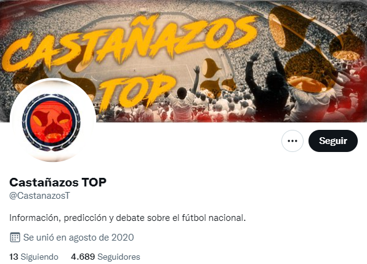The height and width of the screenshot is (264, 367).
Task: Click the yellow TOP word in banner
Action: [137, 92]
